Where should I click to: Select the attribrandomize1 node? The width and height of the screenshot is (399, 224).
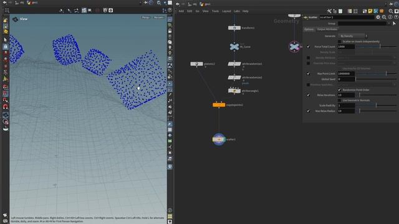point(234,63)
